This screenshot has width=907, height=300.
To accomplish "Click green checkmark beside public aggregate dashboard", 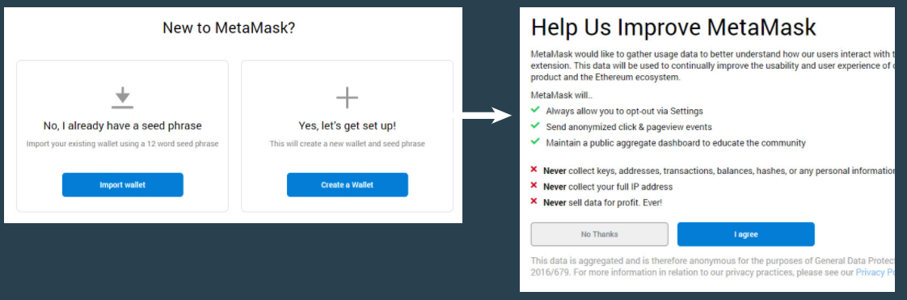I will [535, 142].
